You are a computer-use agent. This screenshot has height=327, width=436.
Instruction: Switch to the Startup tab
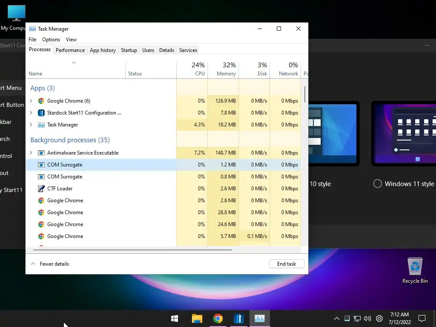coord(129,50)
